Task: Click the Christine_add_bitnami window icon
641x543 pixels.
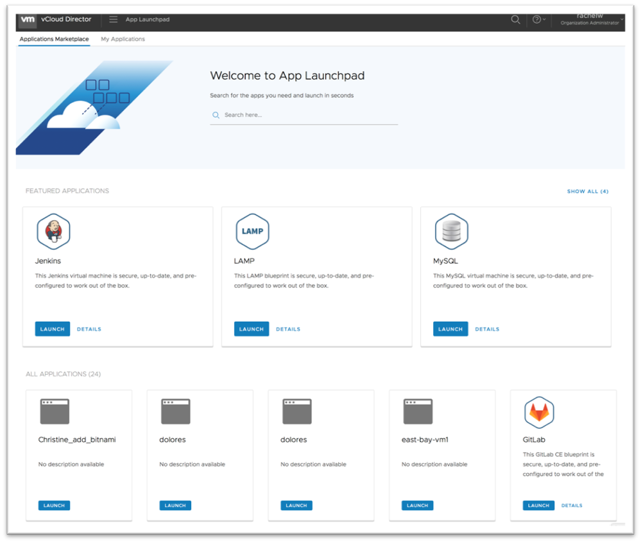Action: (x=55, y=411)
